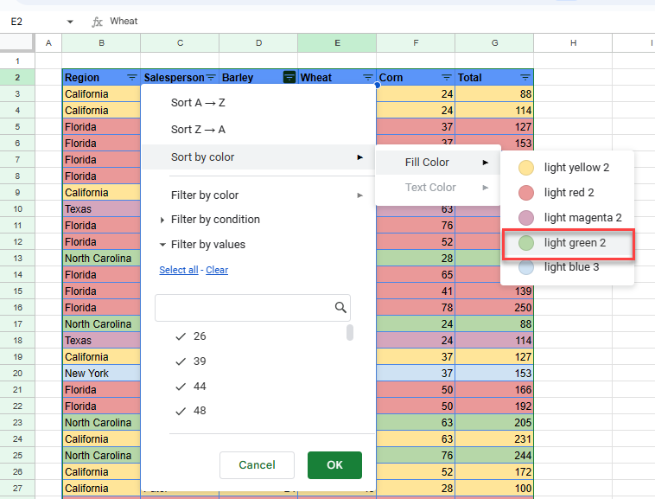
Task: Open Fill Color submenu
Action: pyautogui.click(x=438, y=163)
